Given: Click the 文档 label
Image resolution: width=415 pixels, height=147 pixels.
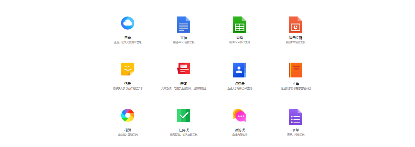Looking at the screenshot, I should [184, 38].
